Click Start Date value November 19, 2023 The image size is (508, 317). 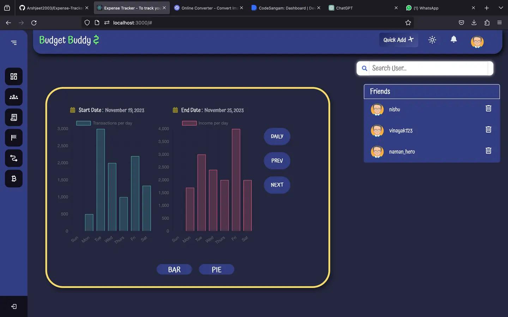(125, 110)
